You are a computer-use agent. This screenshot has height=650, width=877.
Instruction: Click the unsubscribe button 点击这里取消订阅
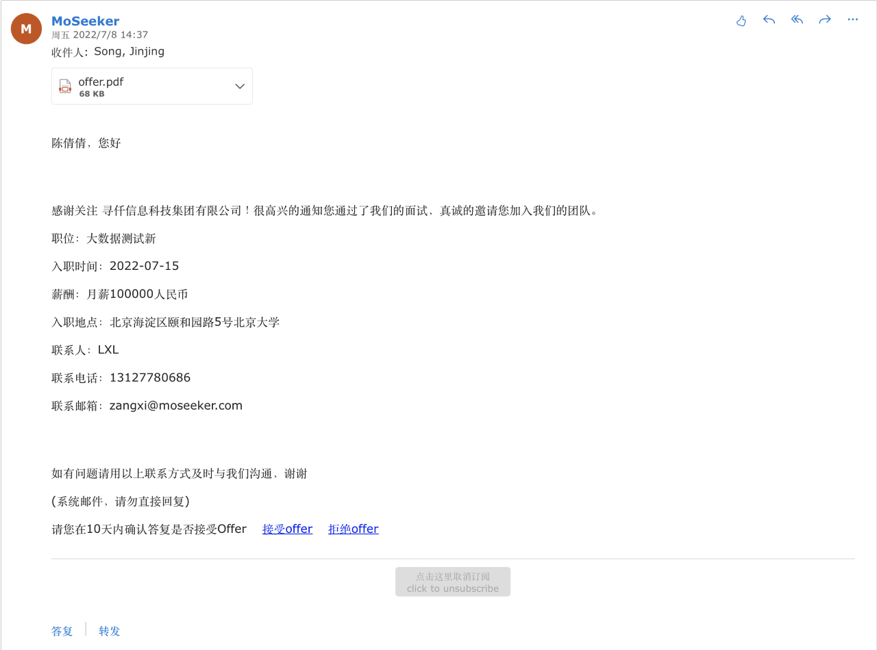click(x=453, y=582)
